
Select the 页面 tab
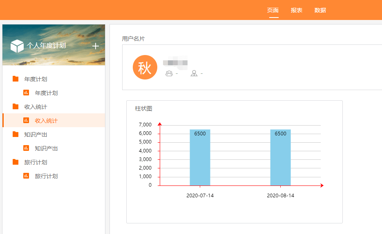point(273,10)
